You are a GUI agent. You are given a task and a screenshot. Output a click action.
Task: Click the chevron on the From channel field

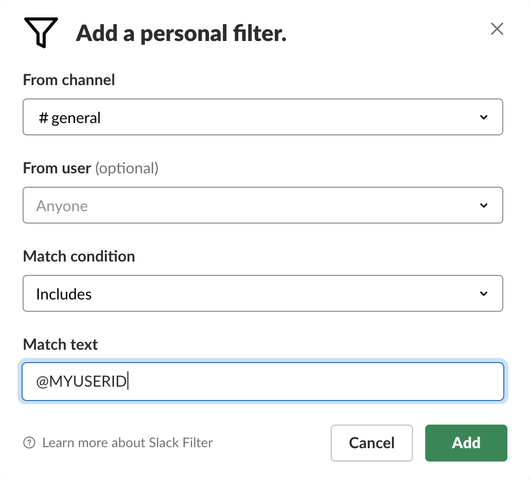tap(483, 117)
